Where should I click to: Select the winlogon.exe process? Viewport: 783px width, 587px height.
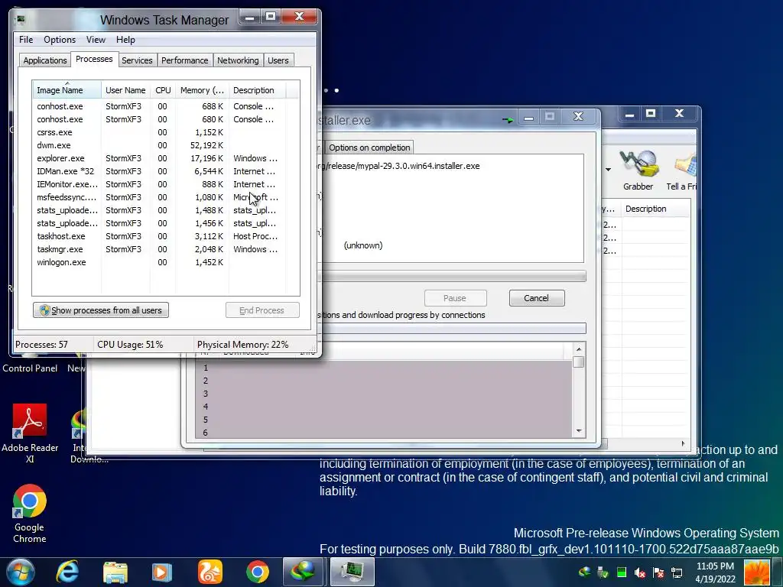pyautogui.click(x=159, y=262)
